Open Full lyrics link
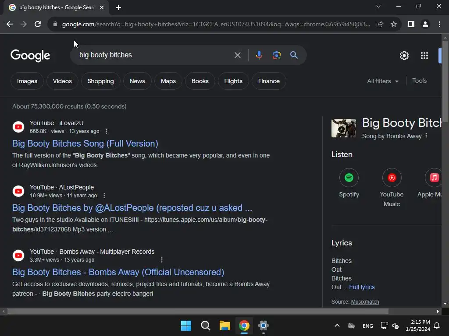 362,287
